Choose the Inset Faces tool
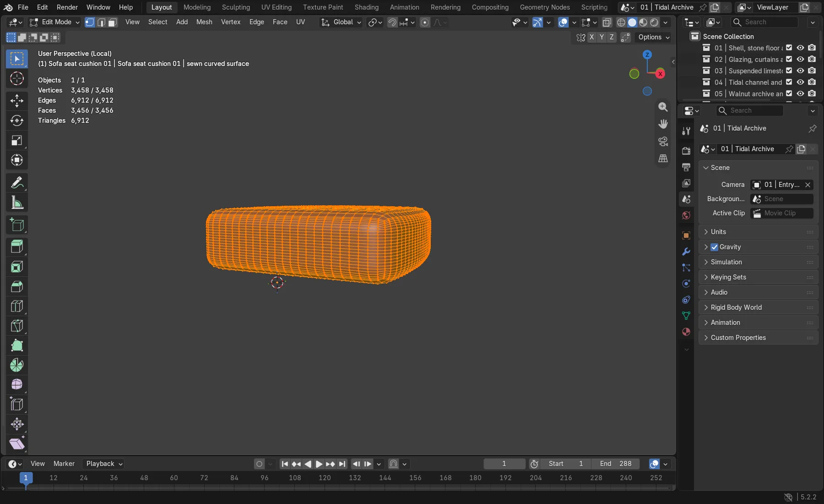This screenshot has height=504, width=824. [x=17, y=267]
